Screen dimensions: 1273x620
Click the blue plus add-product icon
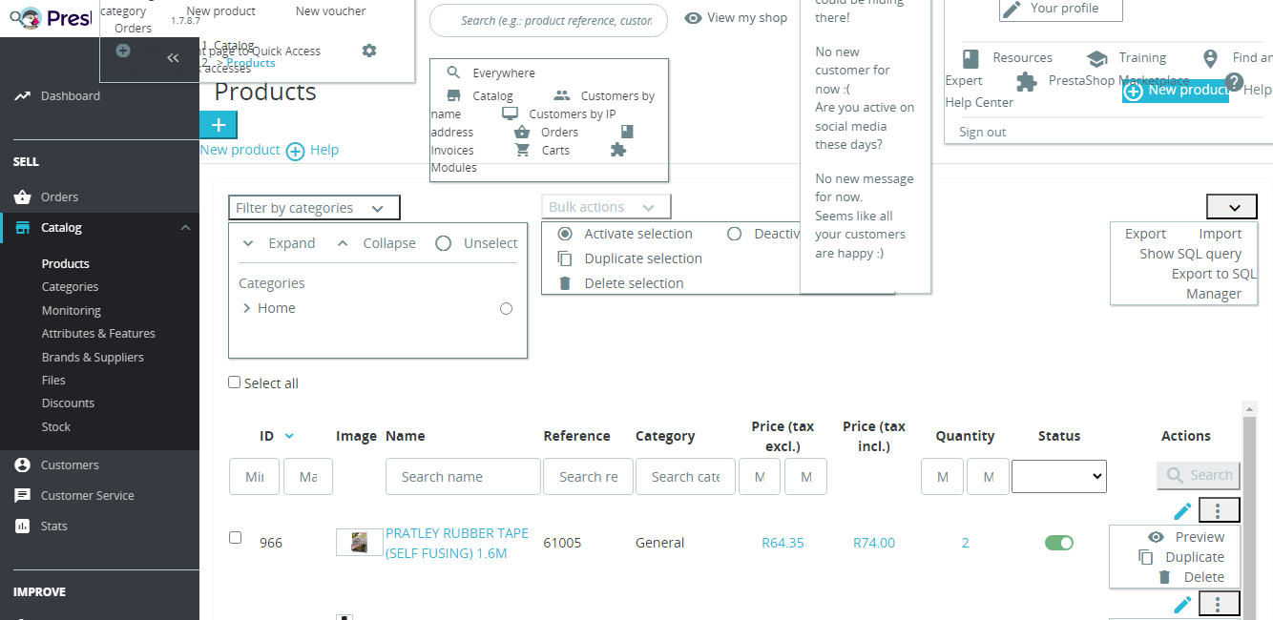(x=219, y=125)
